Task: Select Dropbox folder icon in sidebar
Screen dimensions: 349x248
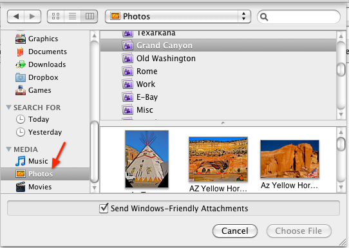Action: point(21,77)
